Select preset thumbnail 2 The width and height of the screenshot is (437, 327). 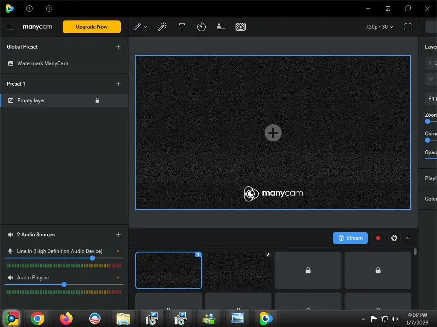[x=238, y=270]
